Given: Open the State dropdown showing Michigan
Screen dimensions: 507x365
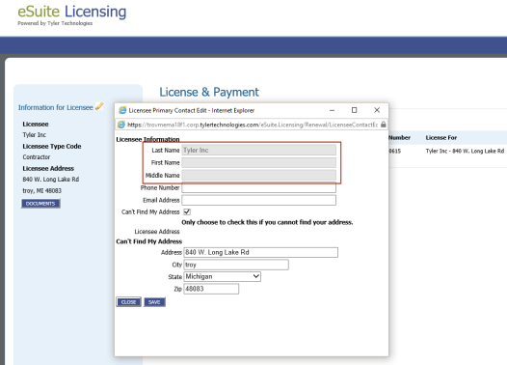Looking at the screenshot, I should (x=223, y=276).
